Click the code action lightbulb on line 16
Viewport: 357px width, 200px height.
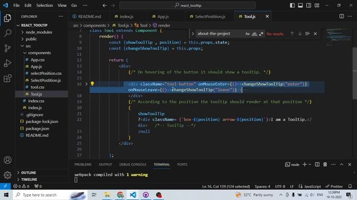click(x=92, y=84)
